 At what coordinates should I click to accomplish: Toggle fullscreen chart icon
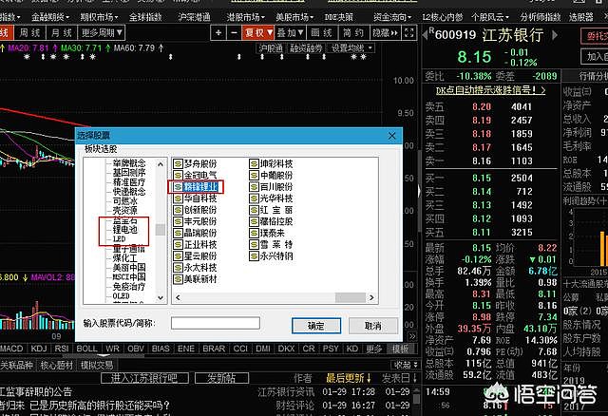[409, 33]
